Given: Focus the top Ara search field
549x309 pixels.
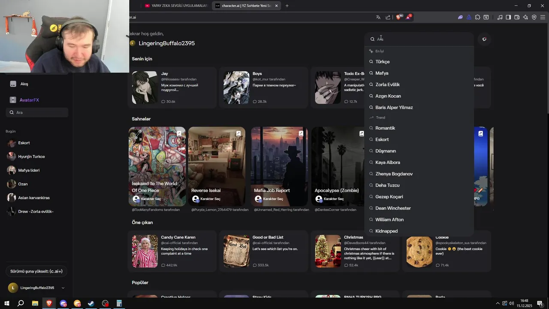Looking at the screenshot, I should [x=419, y=39].
